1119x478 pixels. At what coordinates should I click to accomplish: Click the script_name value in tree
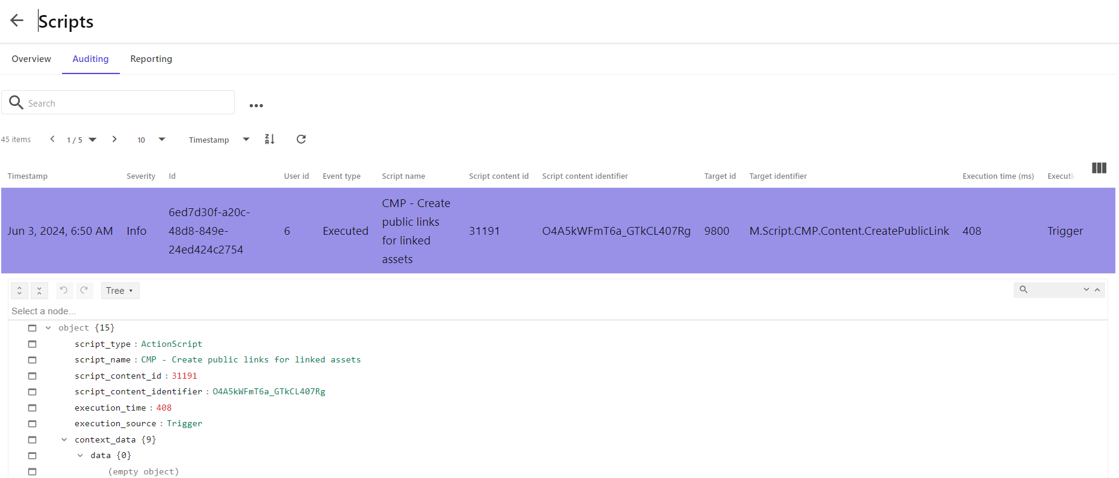click(251, 360)
